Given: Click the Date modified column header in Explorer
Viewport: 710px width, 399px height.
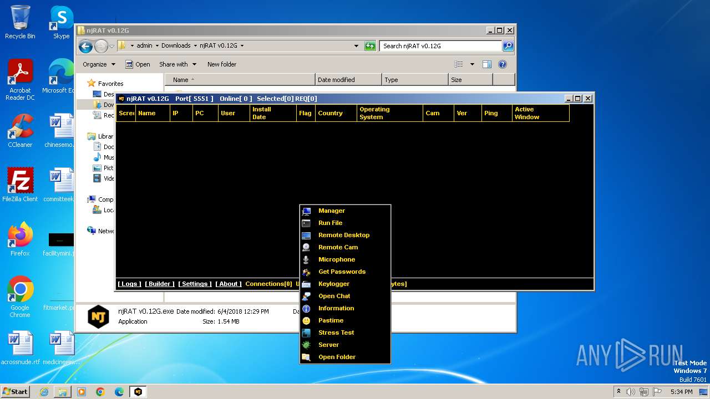Looking at the screenshot, I should pos(348,80).
